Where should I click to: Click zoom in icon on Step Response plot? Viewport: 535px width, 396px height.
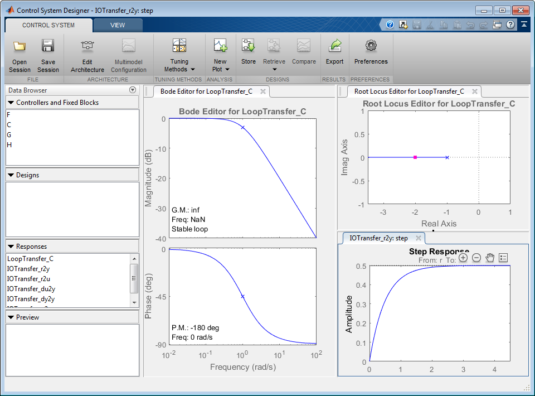(x=463, y=258)
